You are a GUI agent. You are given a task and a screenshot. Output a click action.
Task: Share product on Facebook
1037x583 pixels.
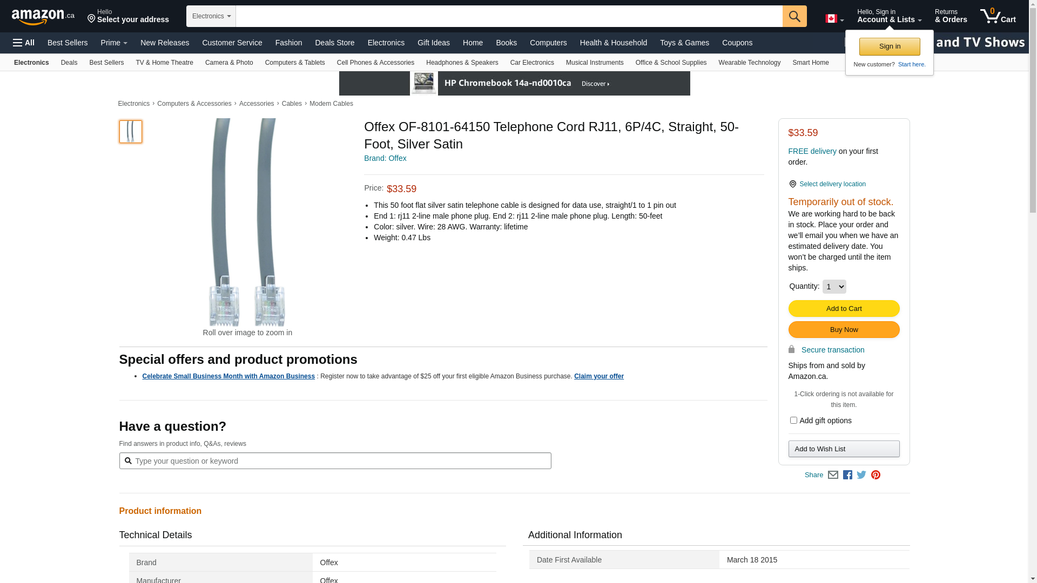[847, 475]
